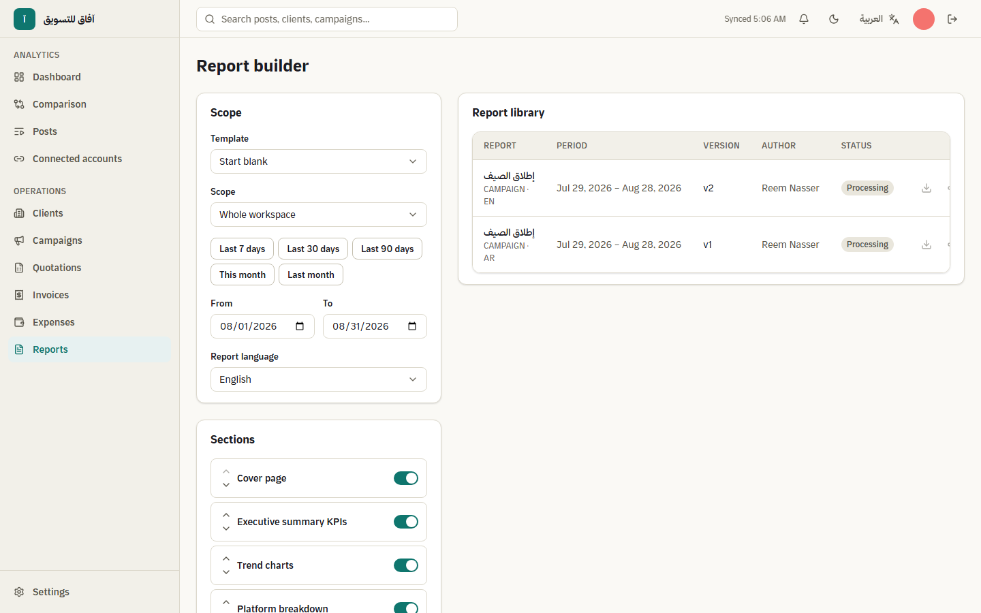Move Cover page section up

coord(226,471)
